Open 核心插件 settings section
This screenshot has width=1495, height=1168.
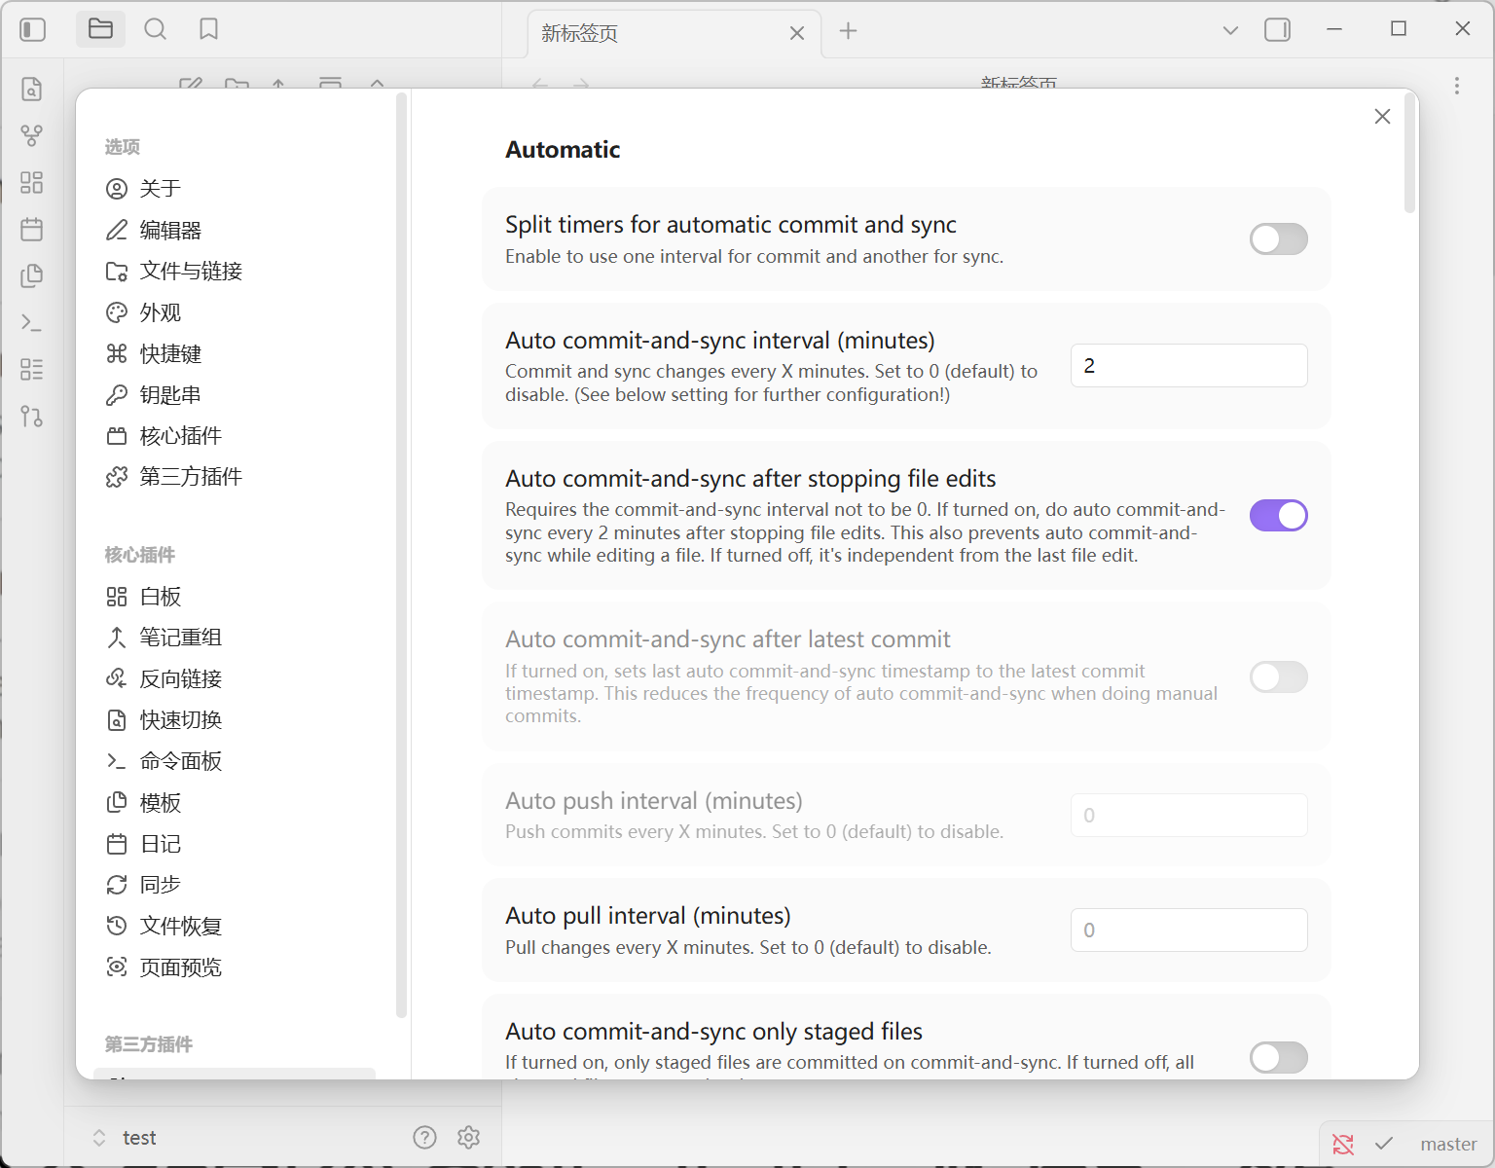(x=235, y=435)
